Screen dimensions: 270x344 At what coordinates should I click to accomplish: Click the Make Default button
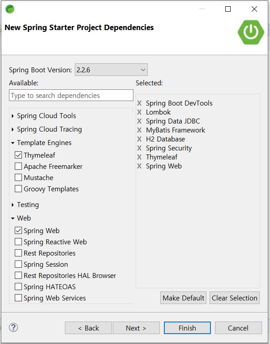click(183, 298)
